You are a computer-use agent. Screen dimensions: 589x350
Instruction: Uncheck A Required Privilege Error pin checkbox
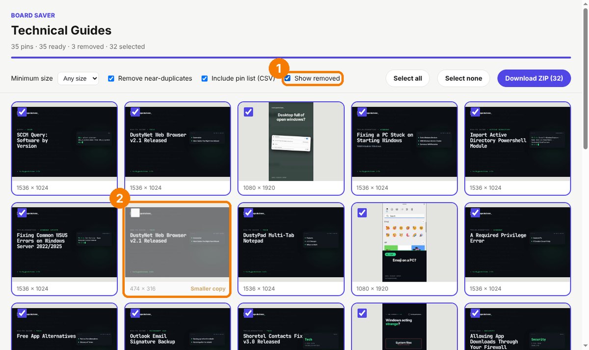(x=475, y=212)
